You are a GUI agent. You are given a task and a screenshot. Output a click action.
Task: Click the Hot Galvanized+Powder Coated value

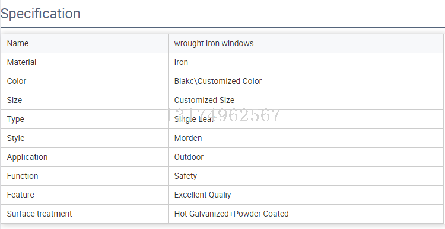point(231,214)
